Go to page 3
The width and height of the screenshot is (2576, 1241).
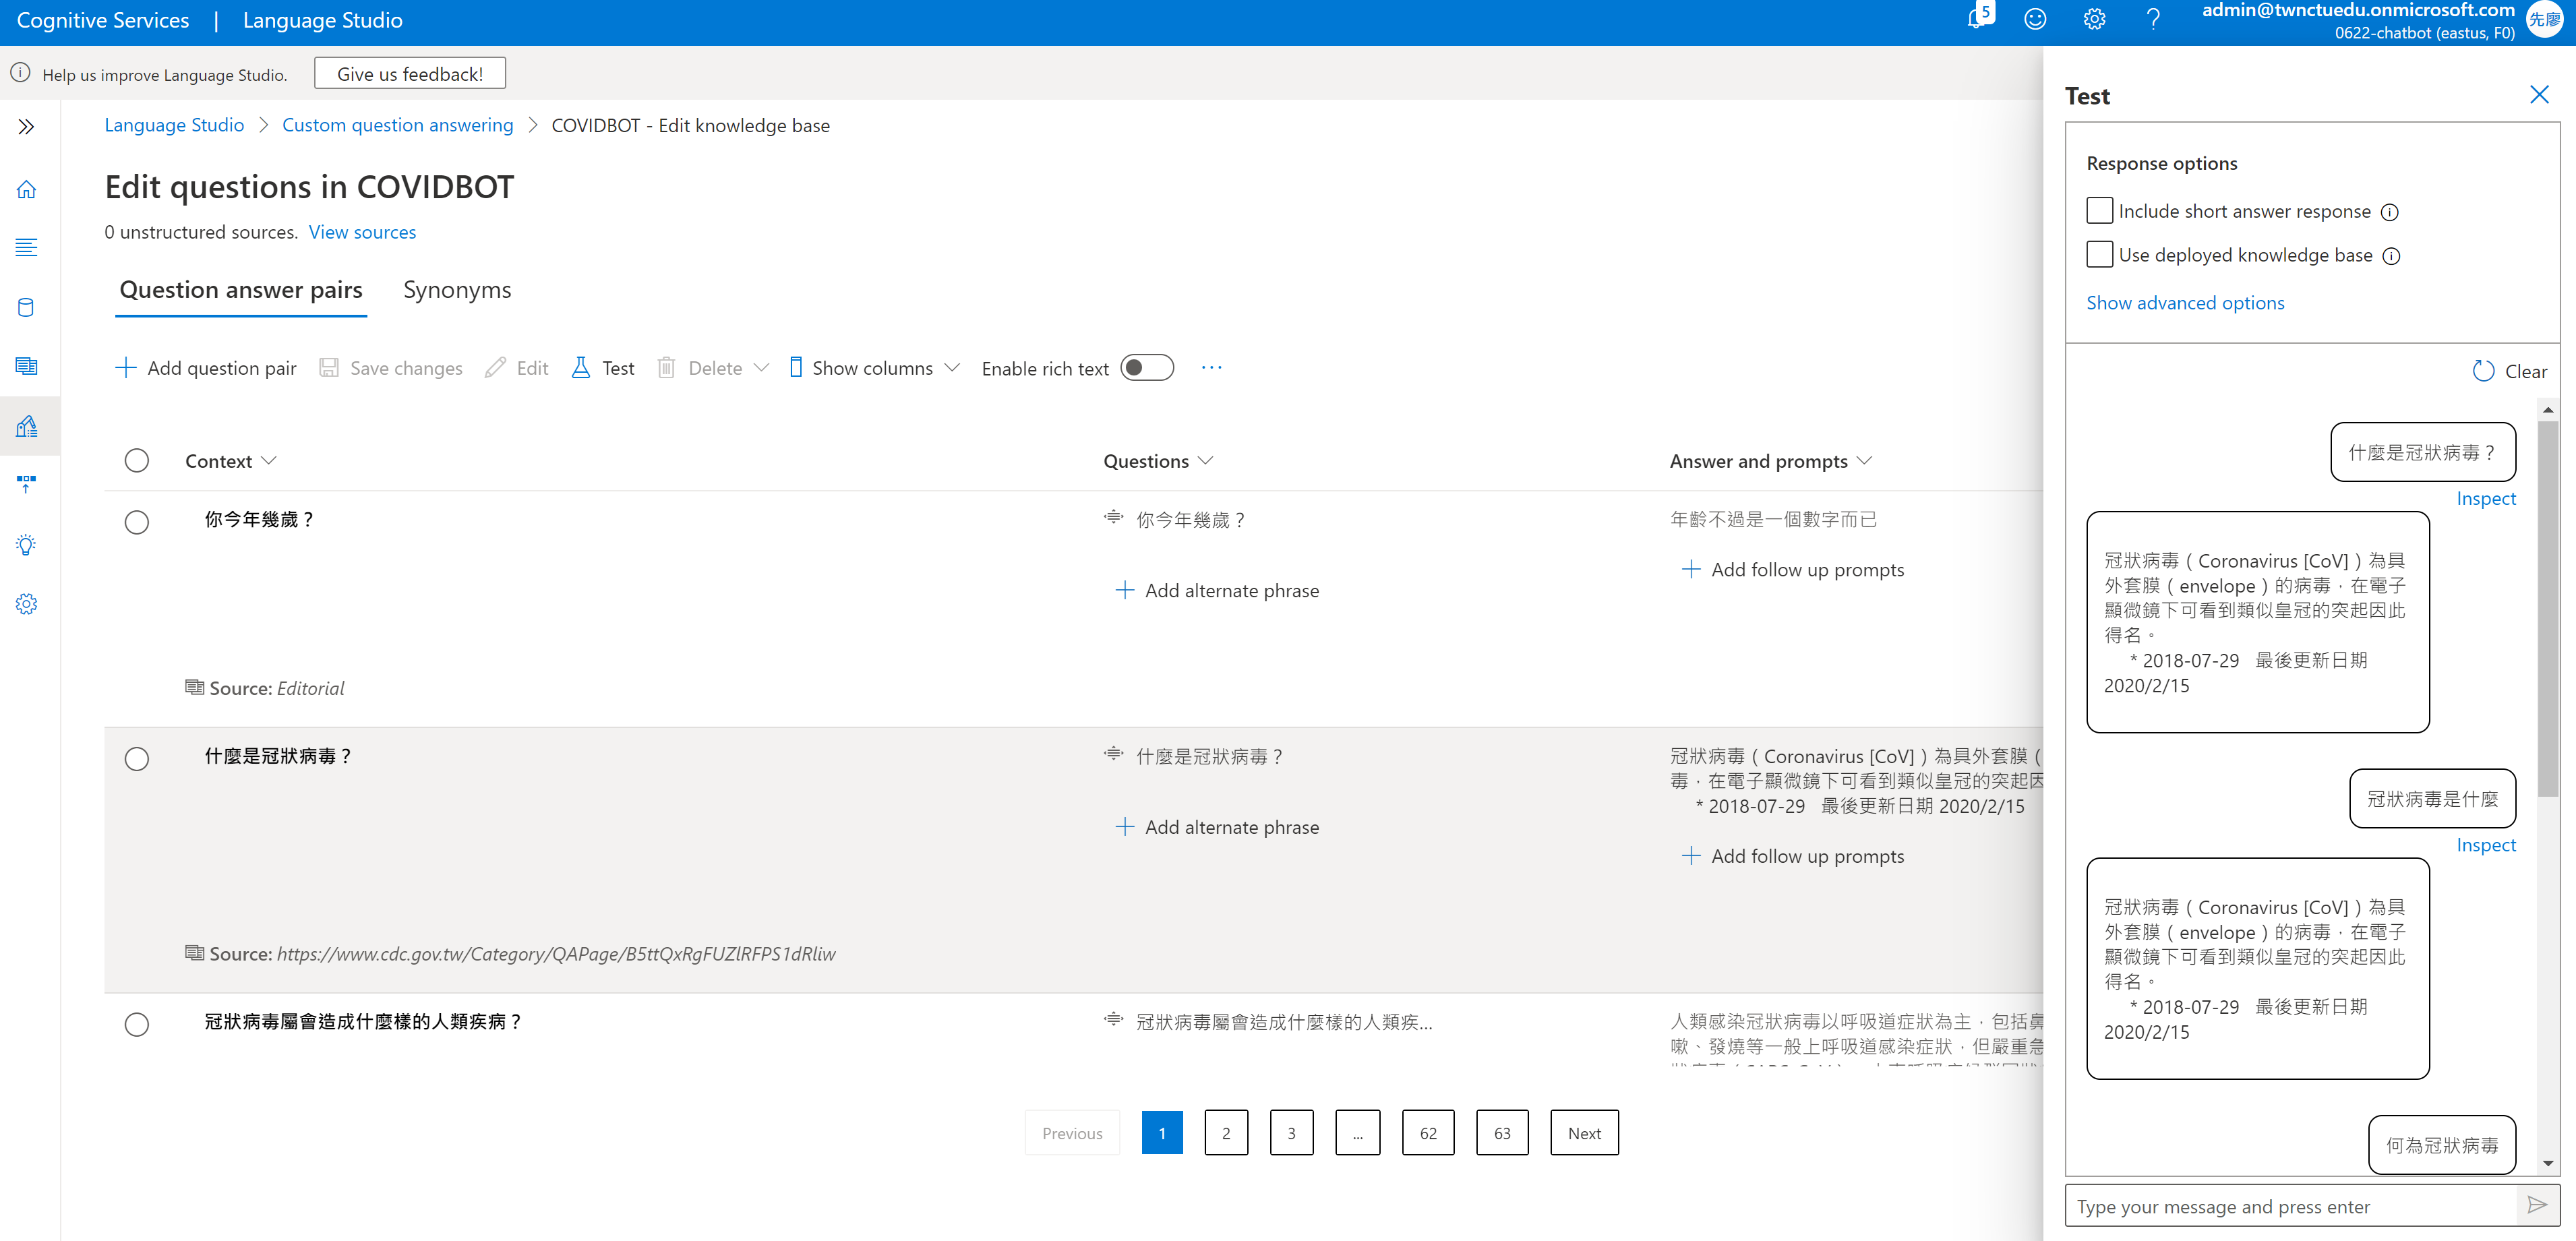(x=1291, y=1132)
